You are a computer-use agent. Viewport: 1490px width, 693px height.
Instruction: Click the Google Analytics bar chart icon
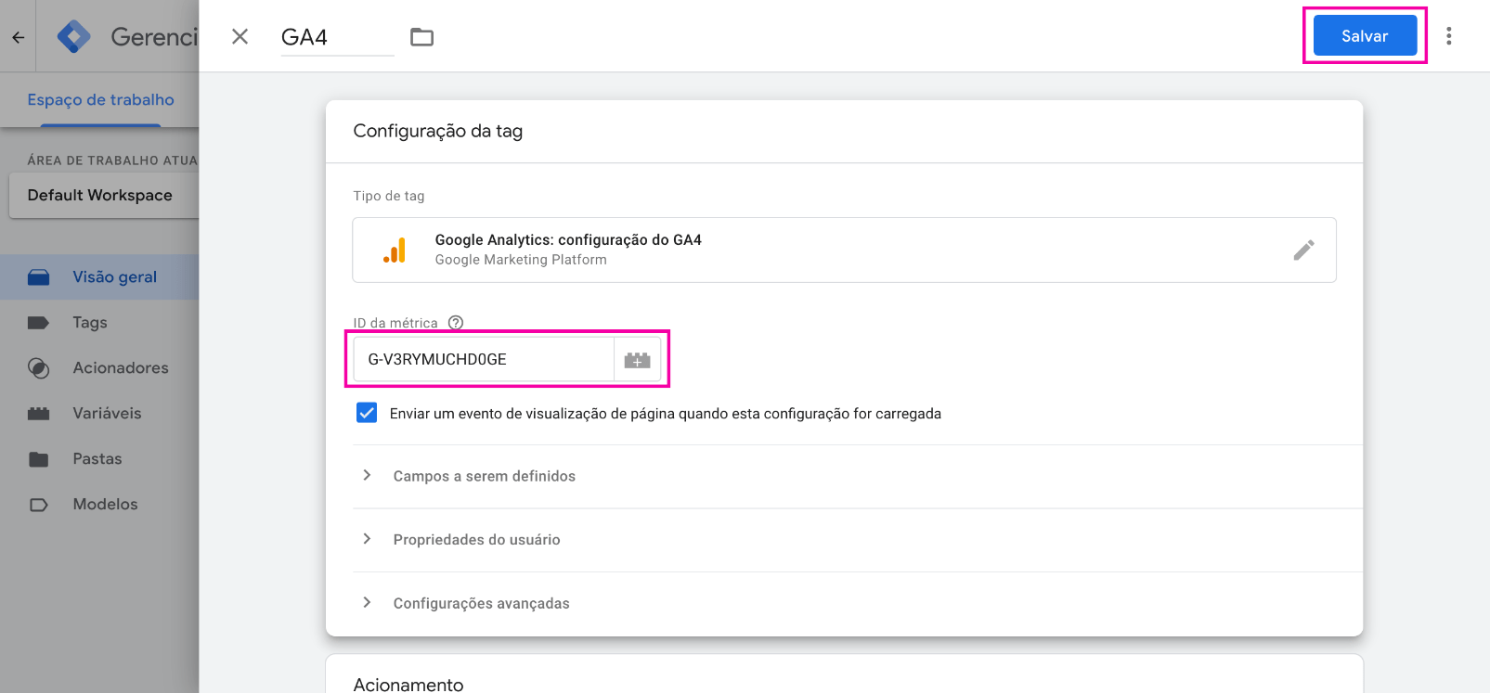pyautogui.click(x=395, y=250)
